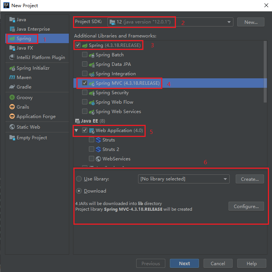Enable the Struts checkbox
Image resolution: width=272 pixels, height=272 pixels.
pyautogui.click(x=92, y=140)
